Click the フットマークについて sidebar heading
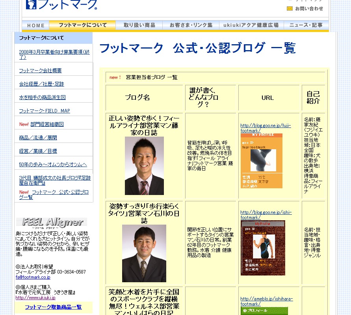Image resolution: width=351 pixels, height=315 pixels. 41,38
